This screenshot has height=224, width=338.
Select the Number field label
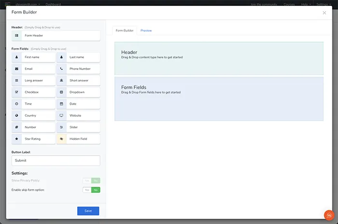pyautogui.click(x=30, y=127)
